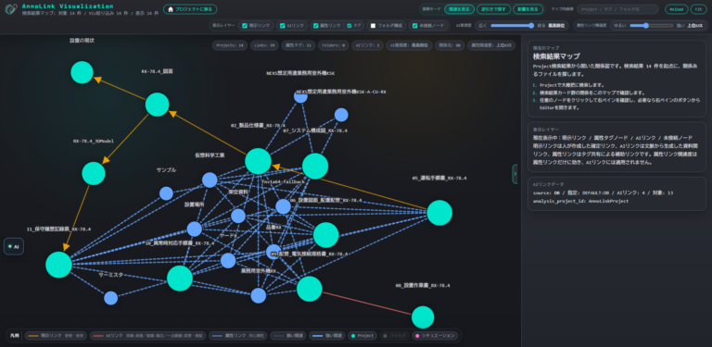Click the サーミスタ tag node

click(x=111, y=298)
